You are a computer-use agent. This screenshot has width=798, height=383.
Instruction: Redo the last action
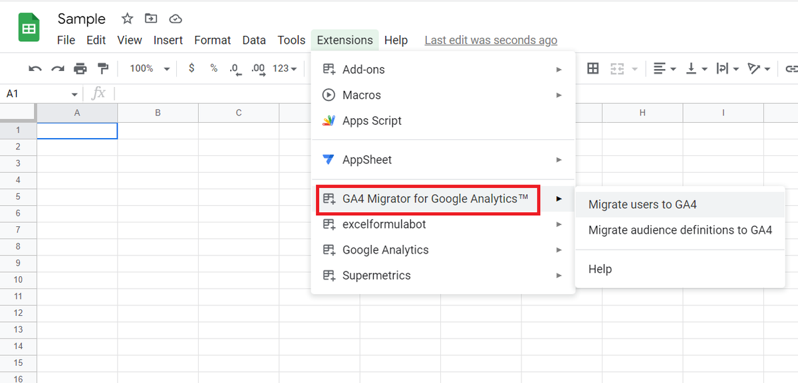tap(58, 68)
